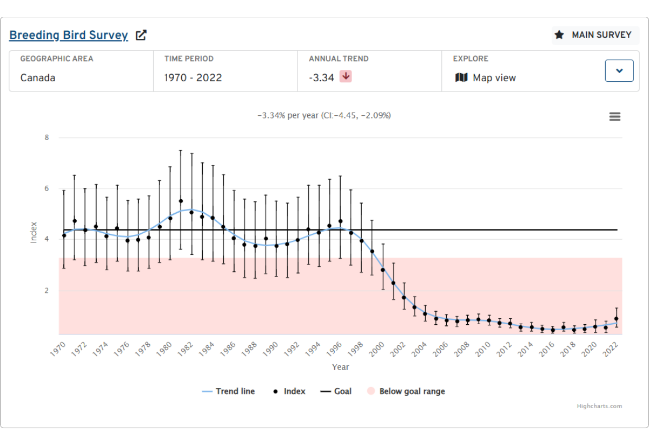The height and width of the screenshot is (433, 649).
Task: Click the 2022 index data point
Action: (617, 319)
